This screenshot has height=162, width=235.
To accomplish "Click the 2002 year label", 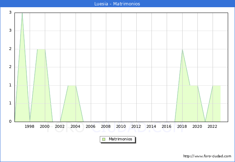I will [x=60, y=127].
